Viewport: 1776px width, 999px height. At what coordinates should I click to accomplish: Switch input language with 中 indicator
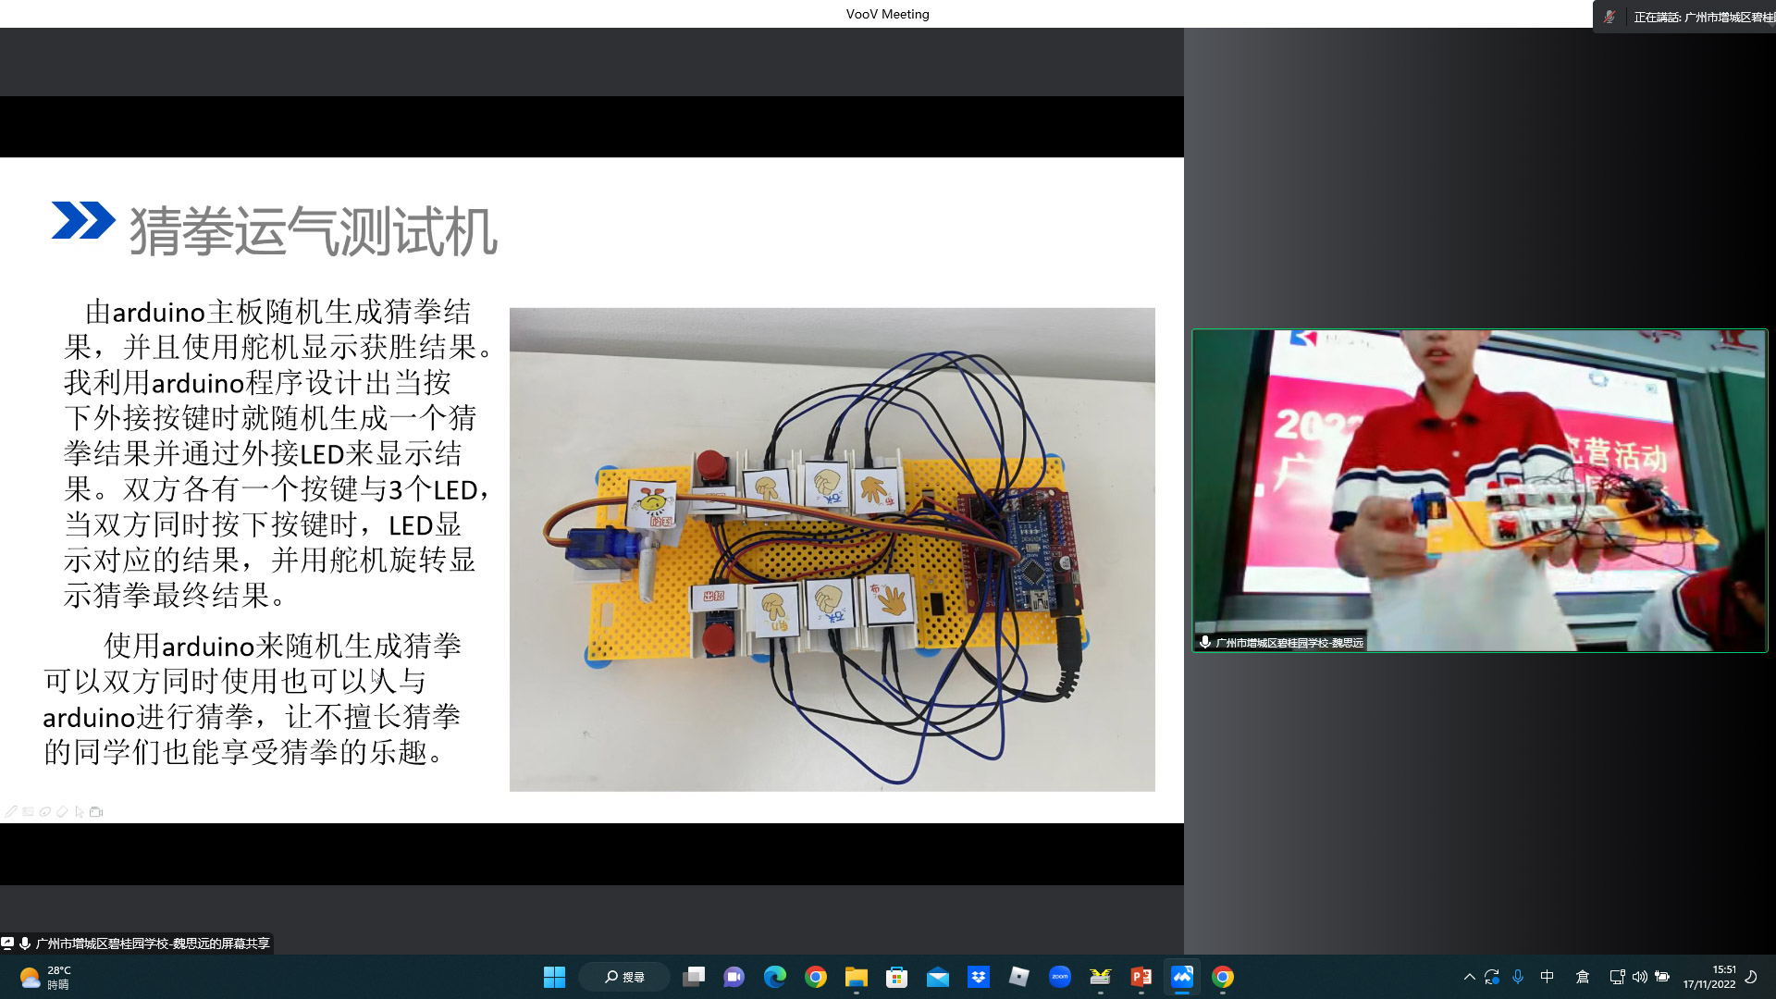click(1548, 977)
